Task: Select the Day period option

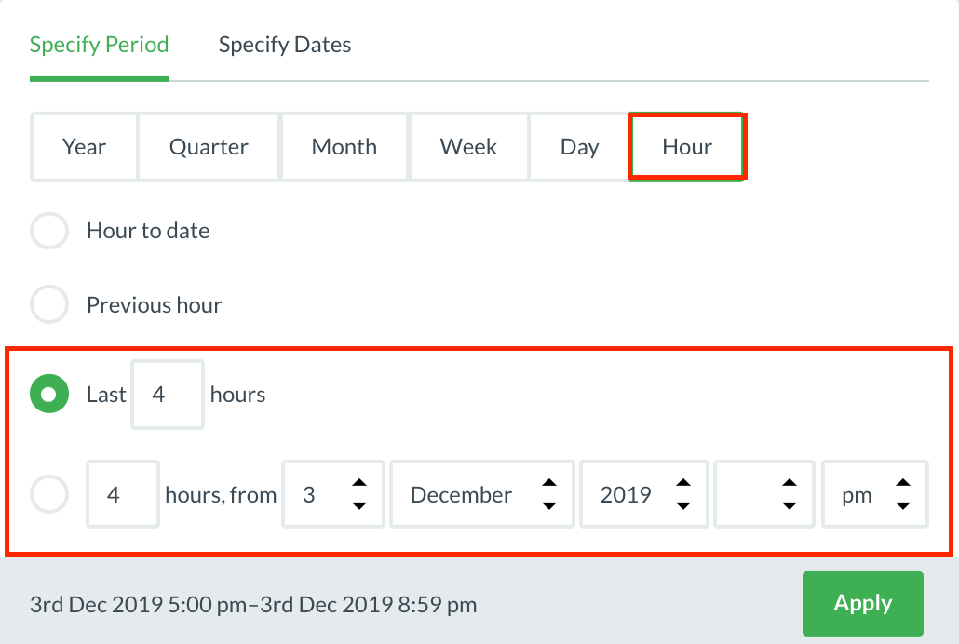Action: coord(579,146)
